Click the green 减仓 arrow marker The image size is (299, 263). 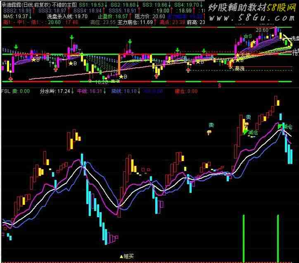click(x=245, y=133)
